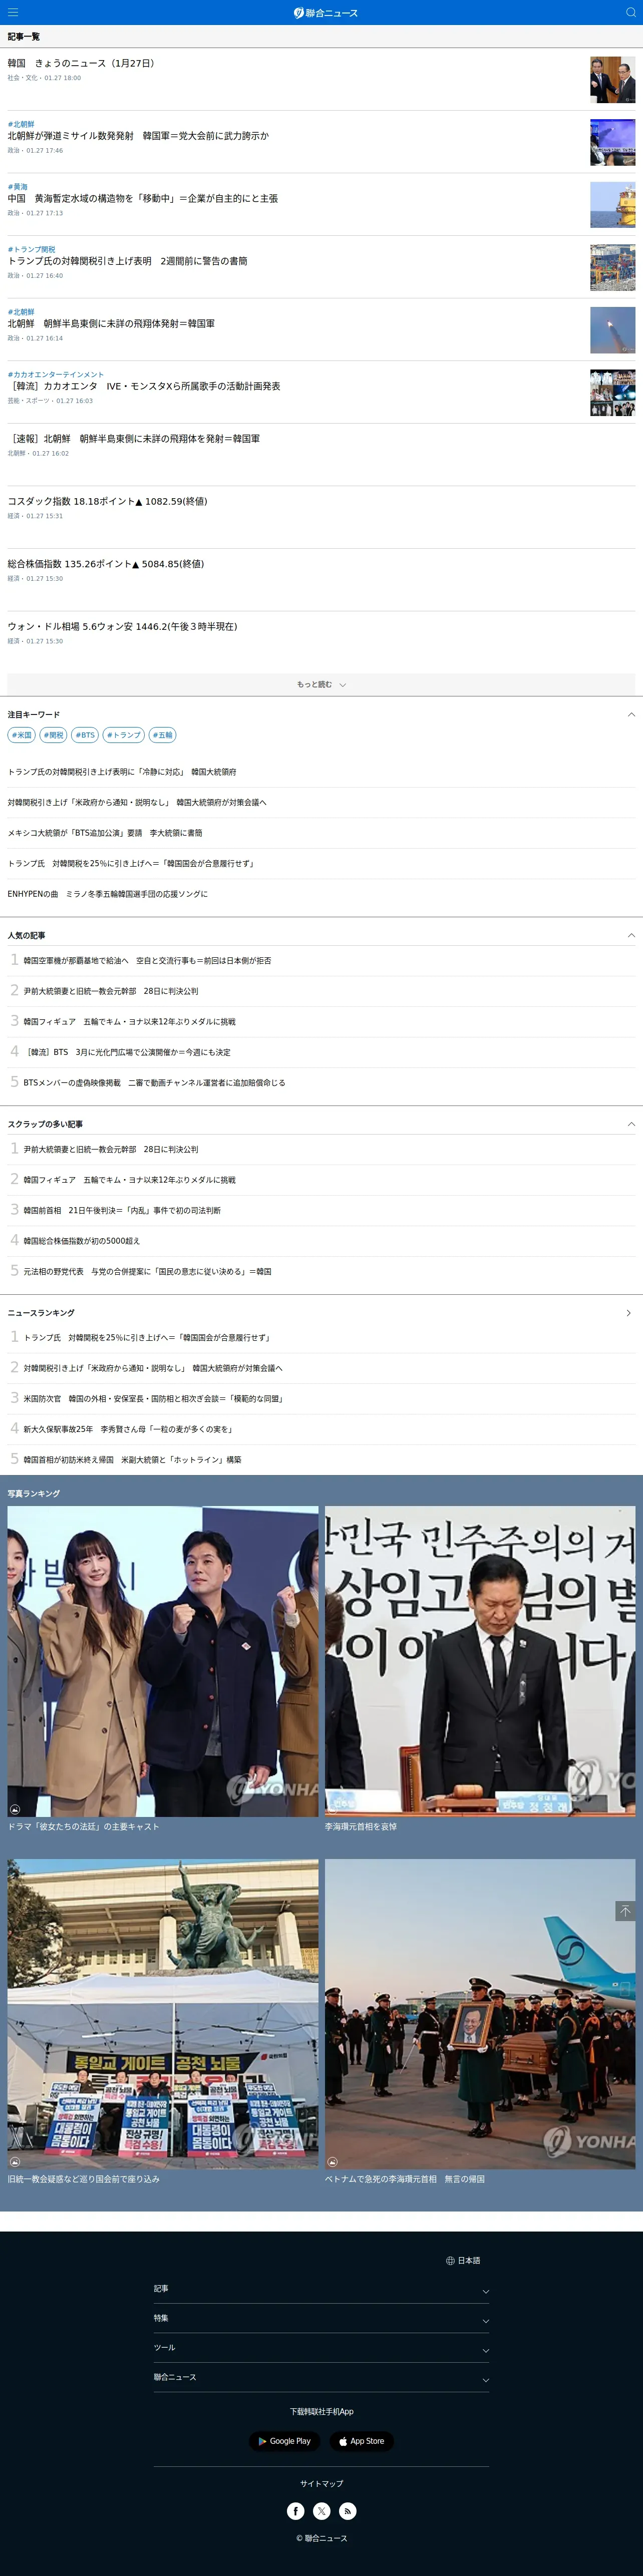Screen dimensions: 643x2576
Task: Open photo ドラマ「彼女たちの法廷」の主要キャスト
Action: [163, 1662]
